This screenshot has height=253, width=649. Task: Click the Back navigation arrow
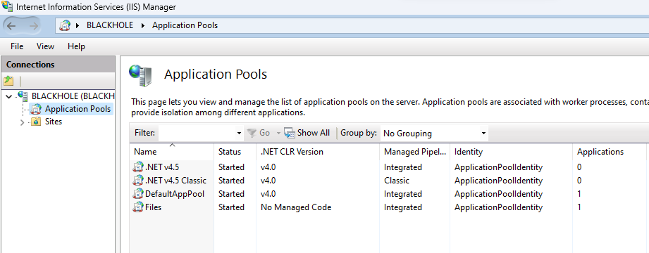(11, 25)
